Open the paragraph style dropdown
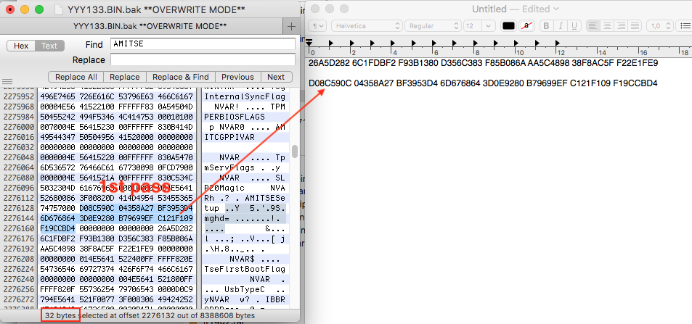692x324 pixels. [x=317, y=26]
